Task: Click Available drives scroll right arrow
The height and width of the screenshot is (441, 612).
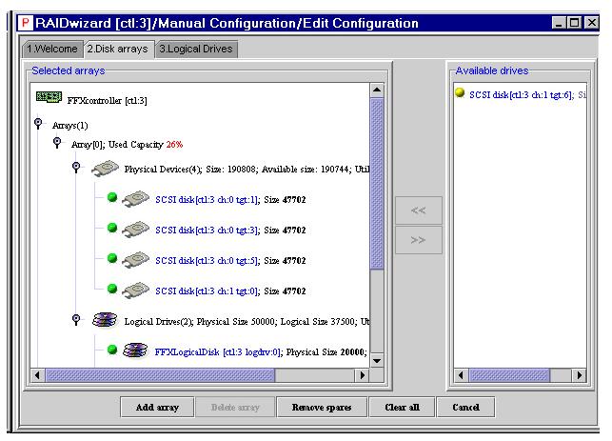Action: pos(580,375)
